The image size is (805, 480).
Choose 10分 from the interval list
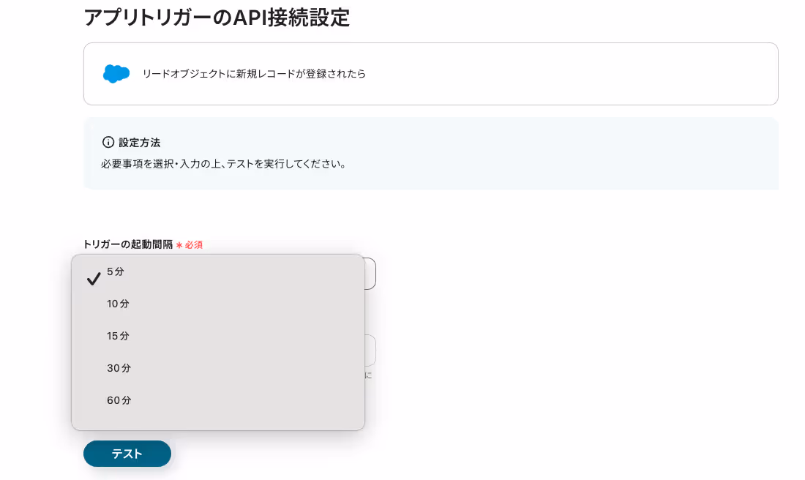[x=217, y=304]
